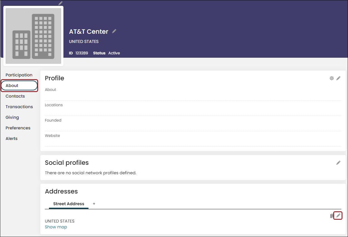Click the organization building picture
The height and width of the screenshot is (237, 348).
click(x=33, y=36)
